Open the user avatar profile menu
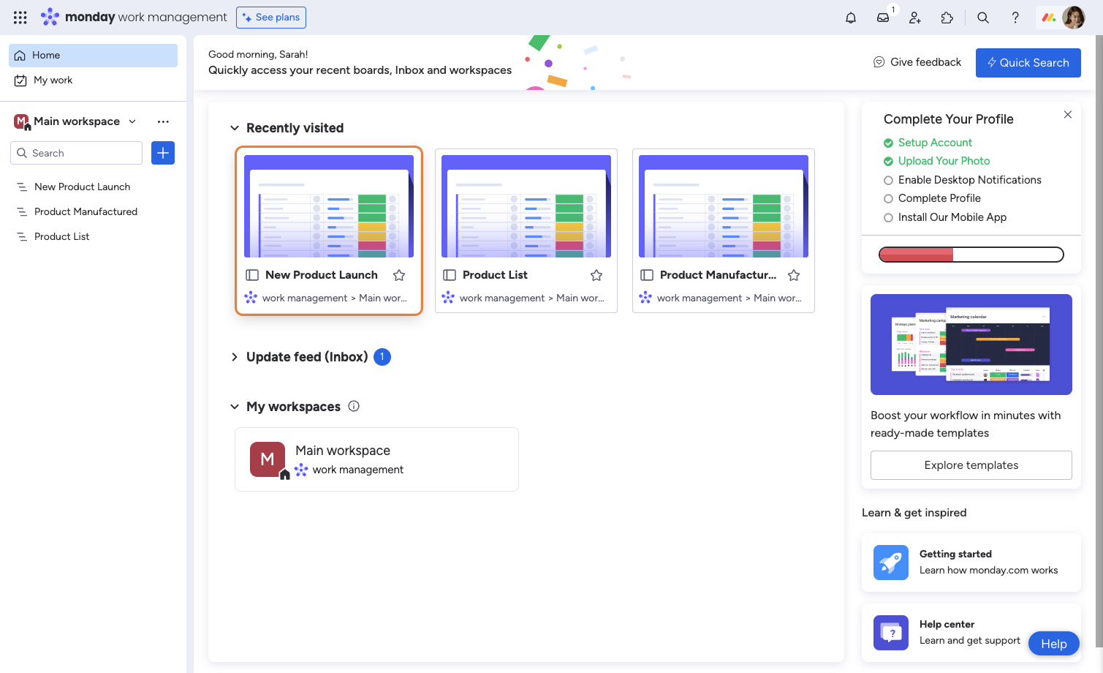 tap(1074, 18)
